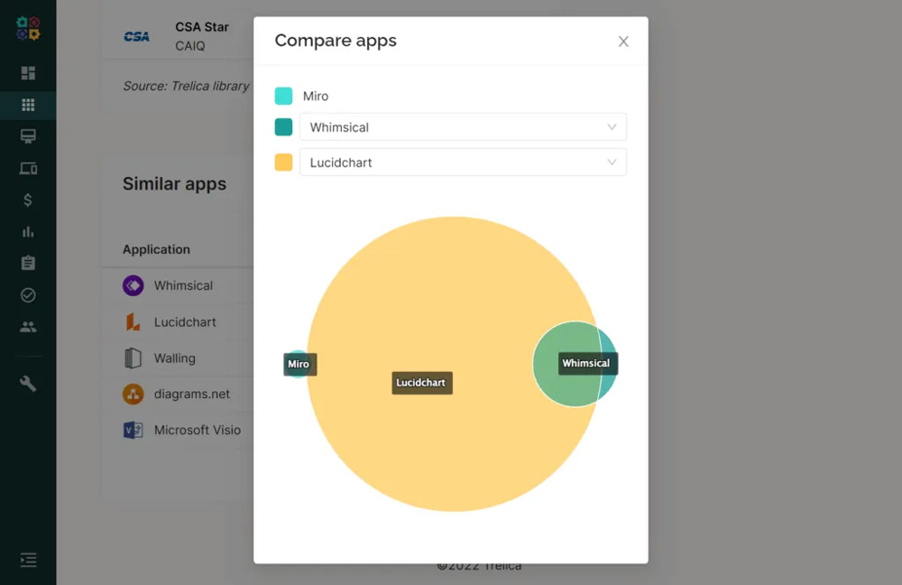
Task: Toggle the sidebar collapse menu icon
Action: click(x=28, y=560)
